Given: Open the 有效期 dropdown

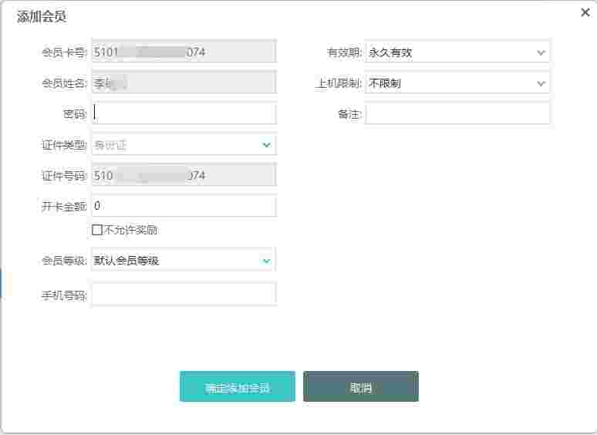Looking at the screenshot, I should [457, 52].
